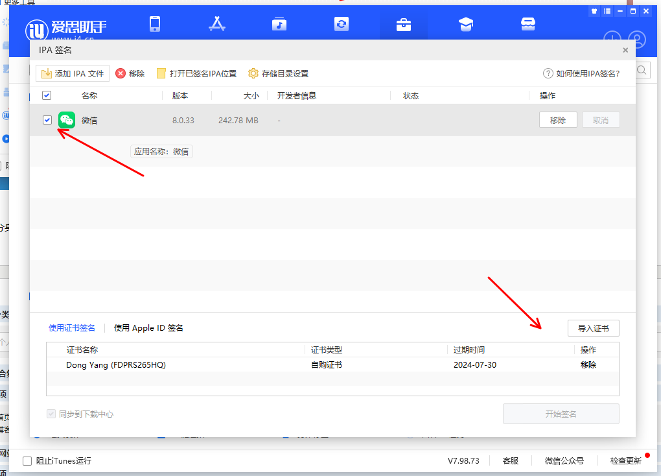Click 取消 button in 微信 row
This screenshot has width=661, height=476.
[601, 120]
